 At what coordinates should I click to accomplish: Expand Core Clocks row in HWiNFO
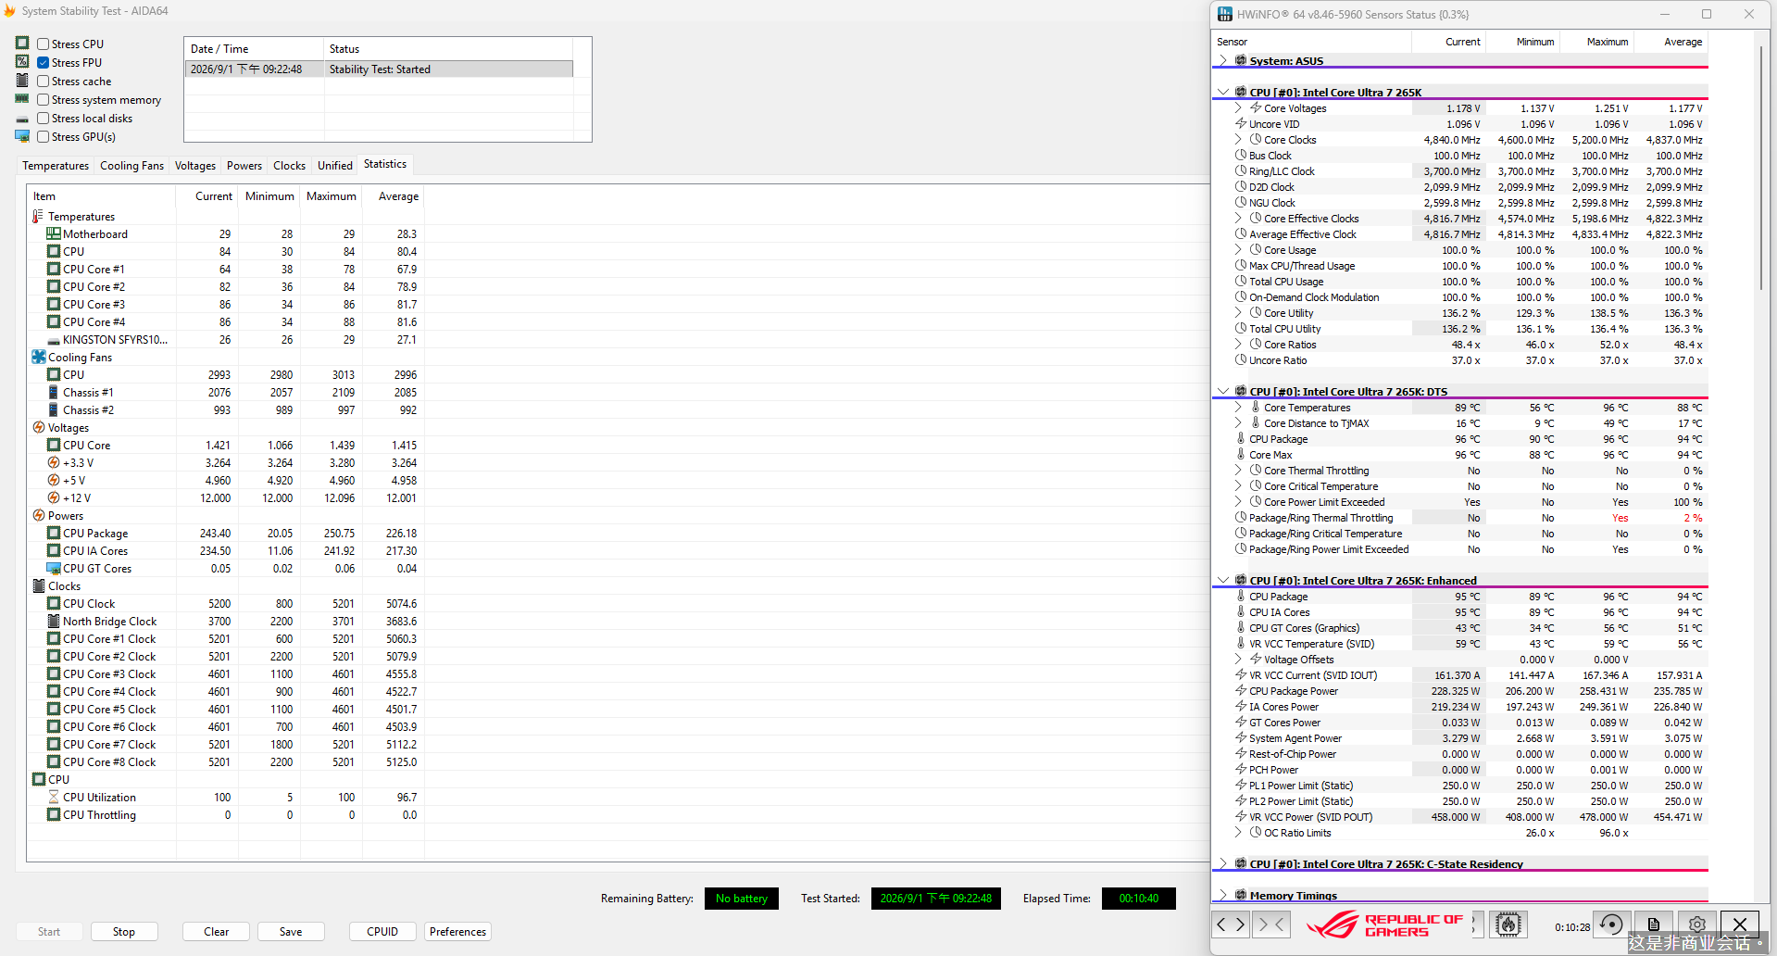coord(1238,140)
